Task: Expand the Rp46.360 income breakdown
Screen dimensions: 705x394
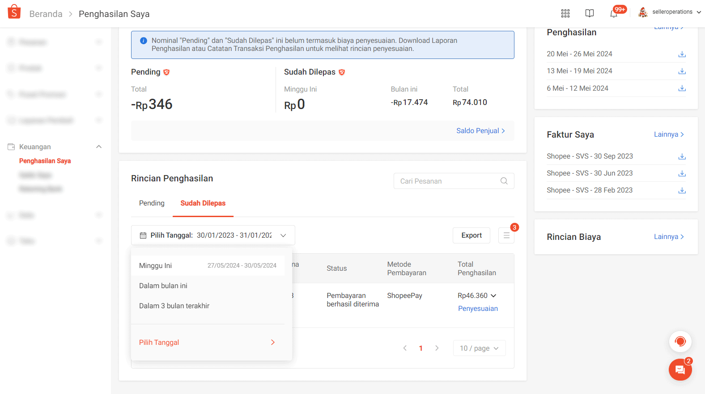Action: (x=493, y=296)
